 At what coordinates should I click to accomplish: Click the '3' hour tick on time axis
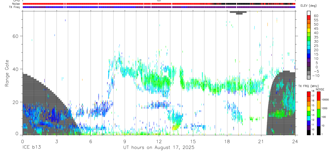pos(57,141)
